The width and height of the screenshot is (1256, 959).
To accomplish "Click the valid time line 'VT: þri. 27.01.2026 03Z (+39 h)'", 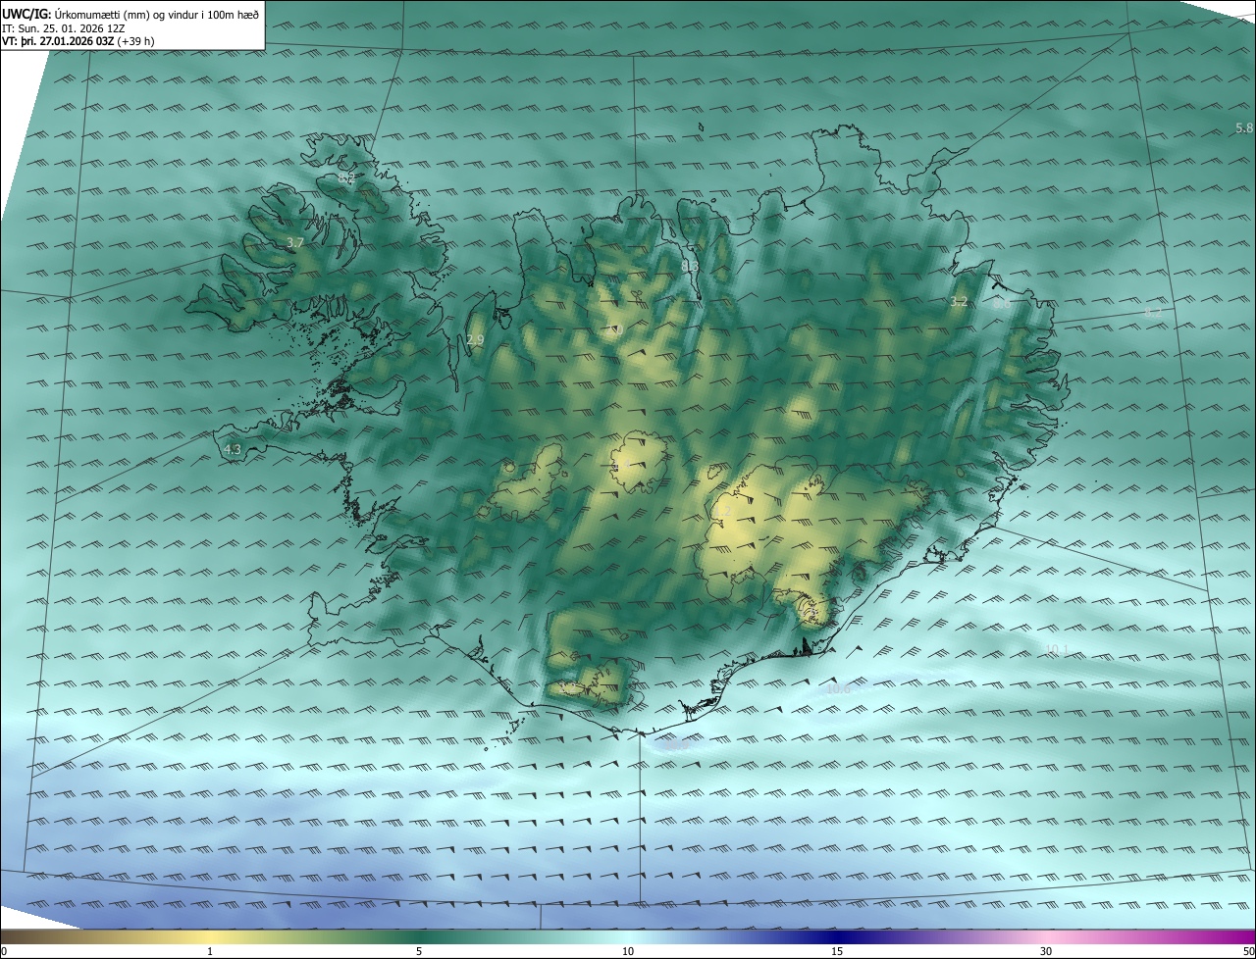I will click(78, 41).
